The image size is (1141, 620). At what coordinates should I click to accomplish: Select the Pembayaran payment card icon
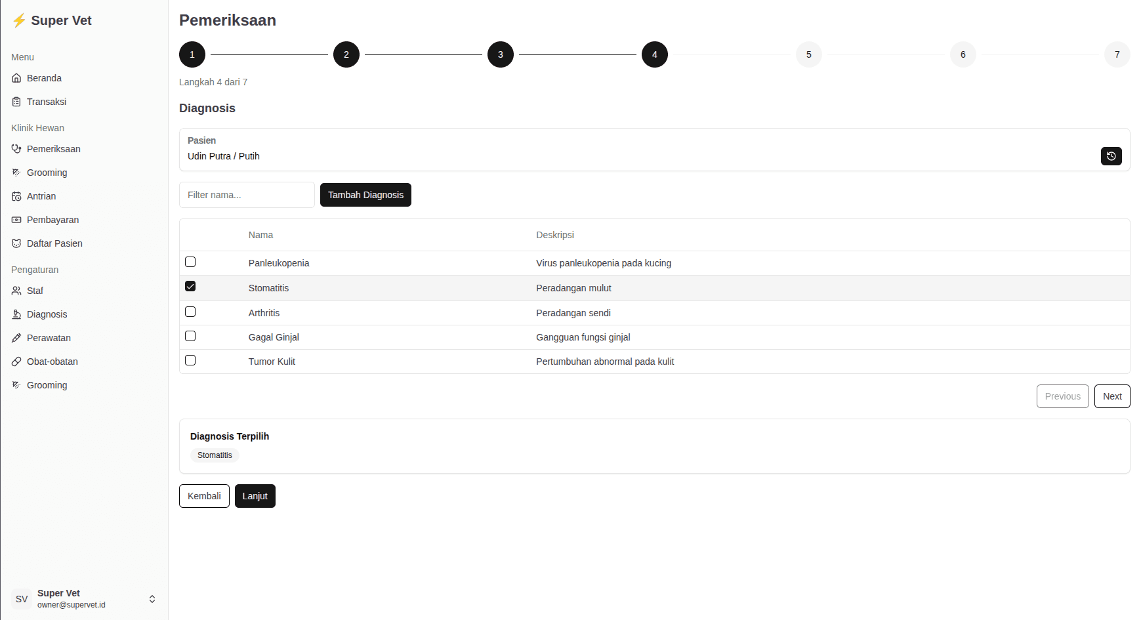(x=16, y=220)
